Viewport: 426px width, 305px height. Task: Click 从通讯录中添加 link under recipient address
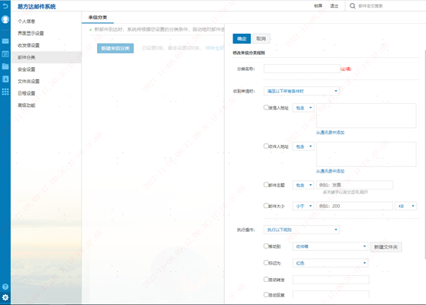330,171
